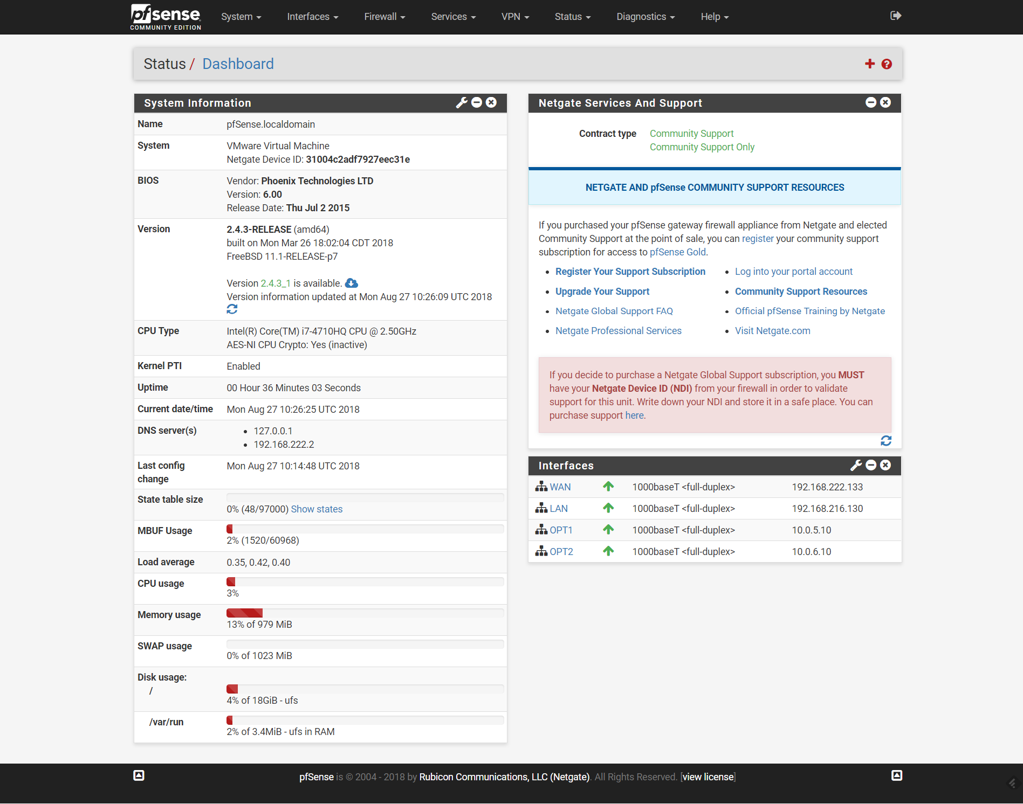The height and width of the screenshot is (804, 1023).
Task: Click the pfSense Gold link
Action: [678, 252]
